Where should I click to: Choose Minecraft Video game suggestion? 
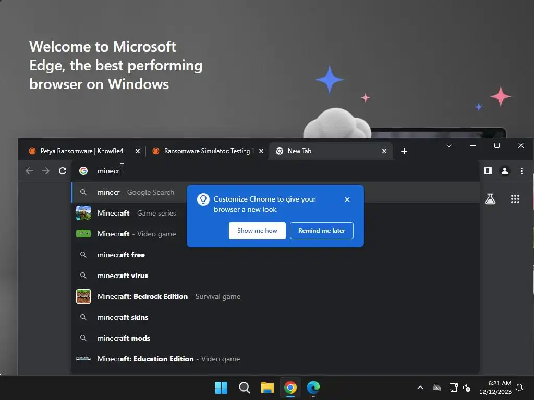pyautogui.click(x=275, y=234)
